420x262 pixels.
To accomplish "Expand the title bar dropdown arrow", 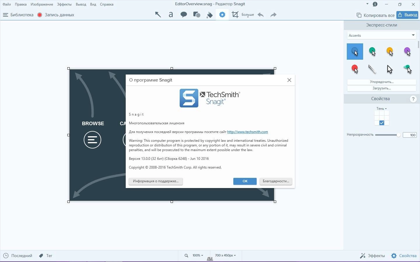I will pos(367,4).
